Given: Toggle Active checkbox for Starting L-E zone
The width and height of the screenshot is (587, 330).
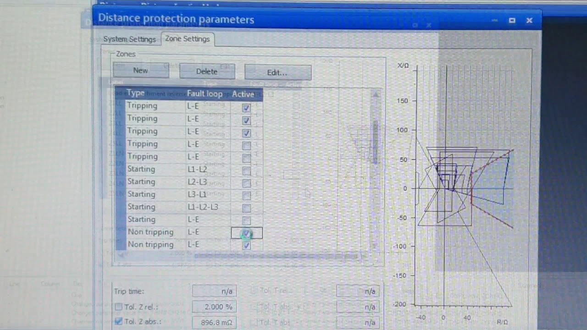Looking at the screenshot, I should click(247, 221).
